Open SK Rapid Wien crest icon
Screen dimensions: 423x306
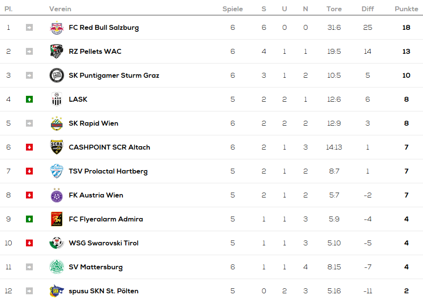[57, 123]
